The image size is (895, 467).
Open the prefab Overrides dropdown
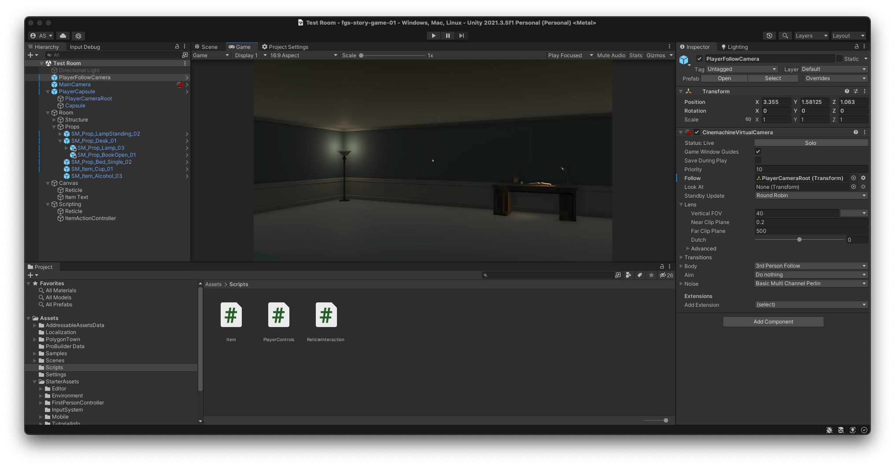(836, 78)
